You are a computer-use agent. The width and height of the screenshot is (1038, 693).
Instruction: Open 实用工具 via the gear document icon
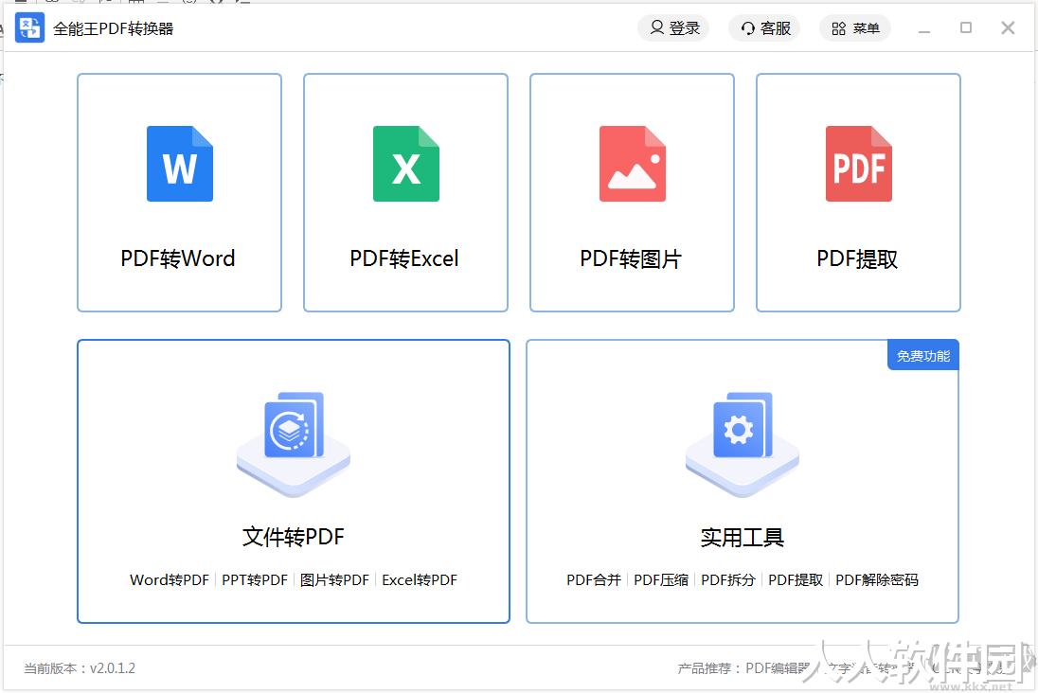(743, 443)
